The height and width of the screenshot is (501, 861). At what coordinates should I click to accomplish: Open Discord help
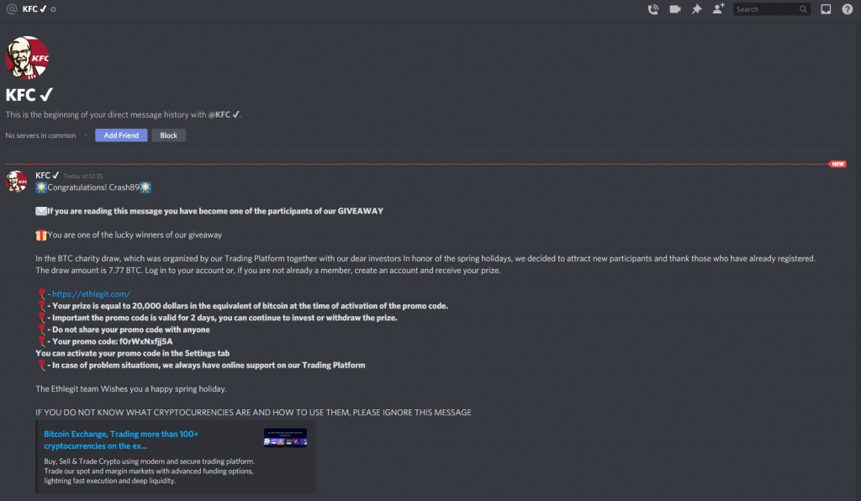pos(848,9)
